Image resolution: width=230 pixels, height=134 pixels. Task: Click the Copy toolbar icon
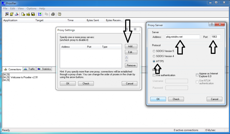[x=46, y=14]
